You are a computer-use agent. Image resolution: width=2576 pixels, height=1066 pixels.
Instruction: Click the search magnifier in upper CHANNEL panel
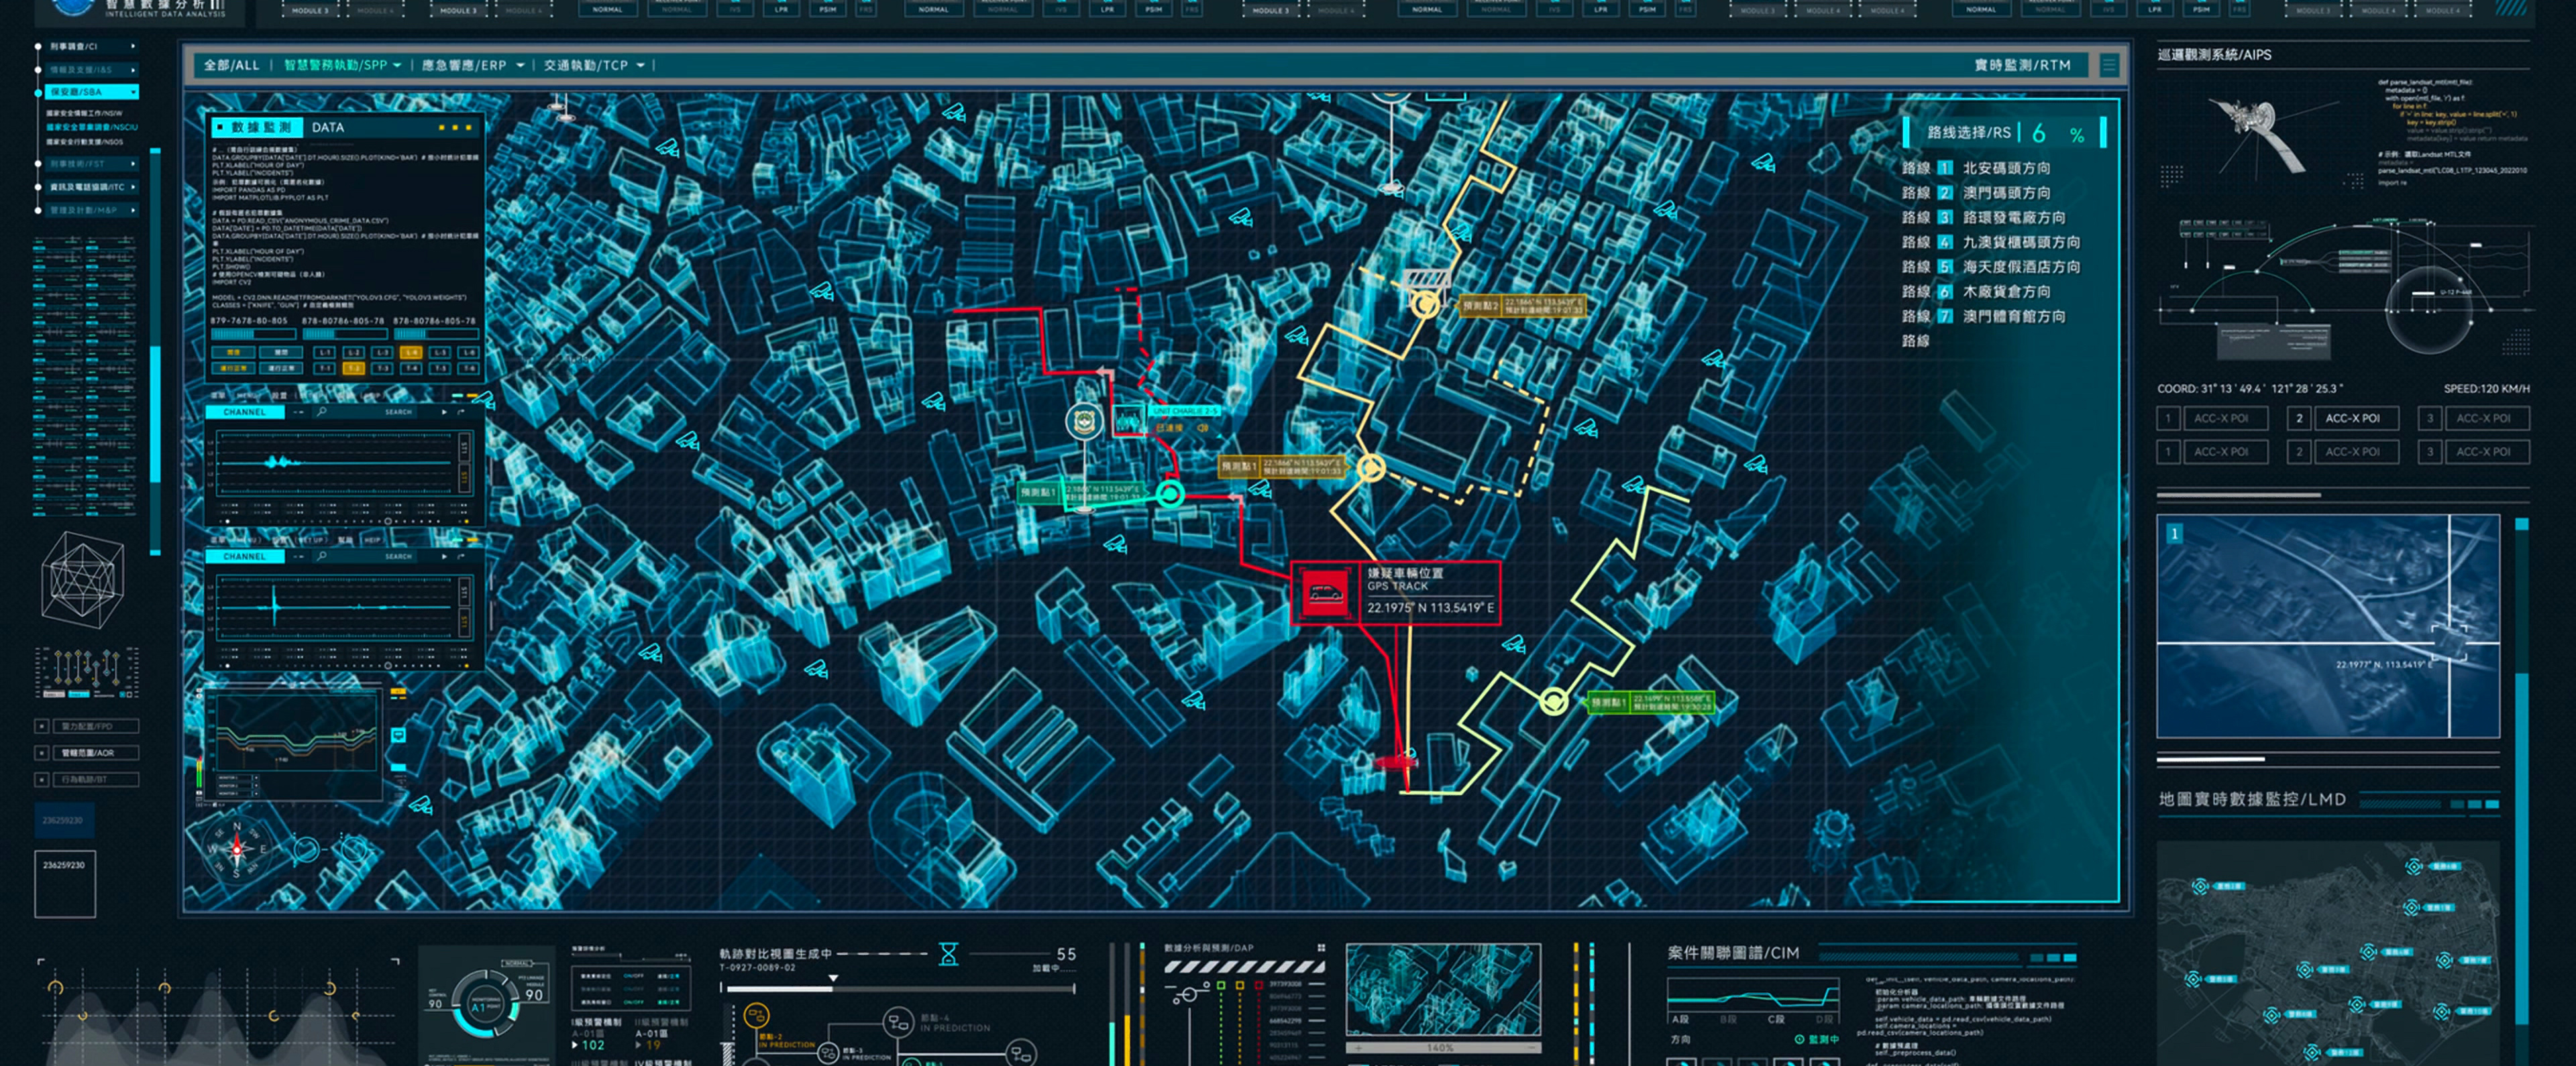point(322,412)
